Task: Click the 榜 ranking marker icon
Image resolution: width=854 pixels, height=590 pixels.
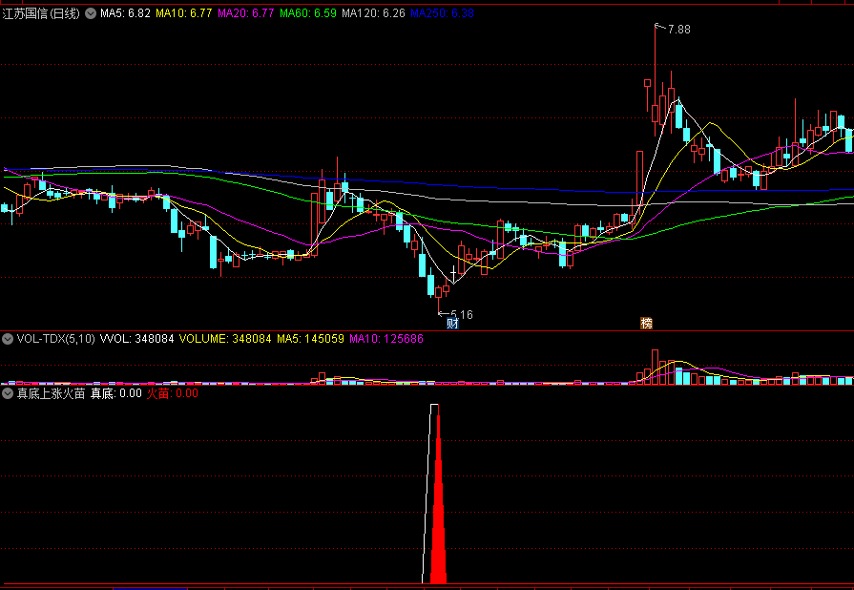Action: coord(647,324)
